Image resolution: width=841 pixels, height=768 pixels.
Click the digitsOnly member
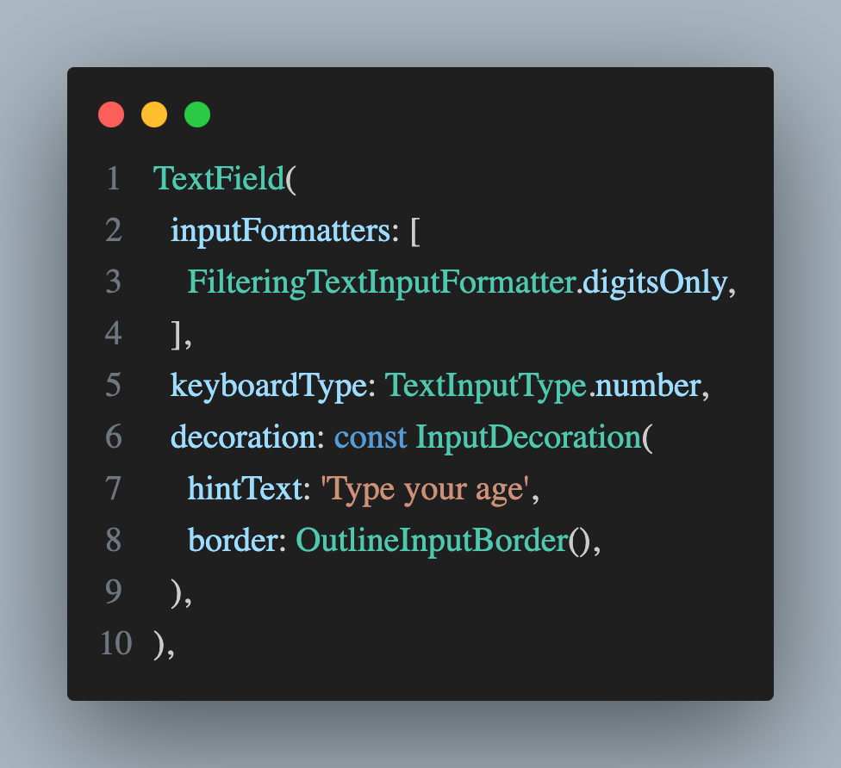pyautogui.click(x=653, y=282)
